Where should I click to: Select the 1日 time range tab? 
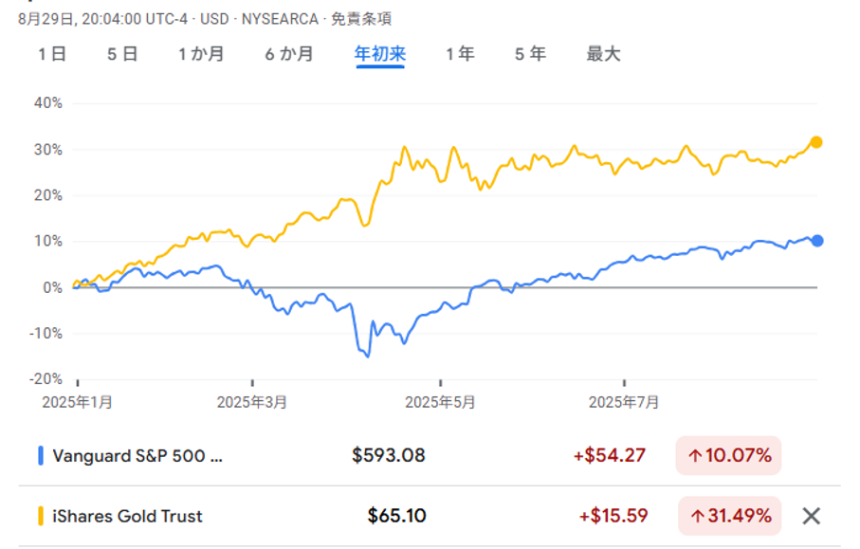(x=52, y=54)
